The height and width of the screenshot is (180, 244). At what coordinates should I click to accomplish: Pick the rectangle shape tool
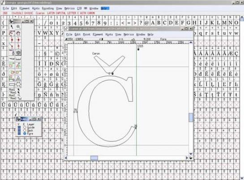tap(12, 84)
